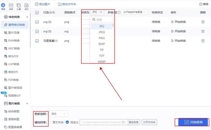The image size is (211, 130).
Task: Select the 原文件夹 radio option
Action: click(50, 122)
